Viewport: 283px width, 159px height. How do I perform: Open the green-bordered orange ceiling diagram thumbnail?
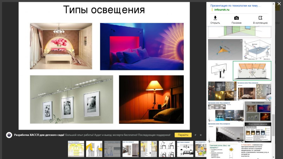(252, 71)
